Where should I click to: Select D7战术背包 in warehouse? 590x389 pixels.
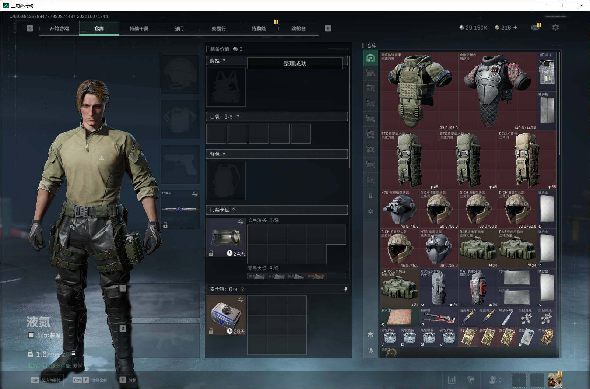[x=527, y=160]
